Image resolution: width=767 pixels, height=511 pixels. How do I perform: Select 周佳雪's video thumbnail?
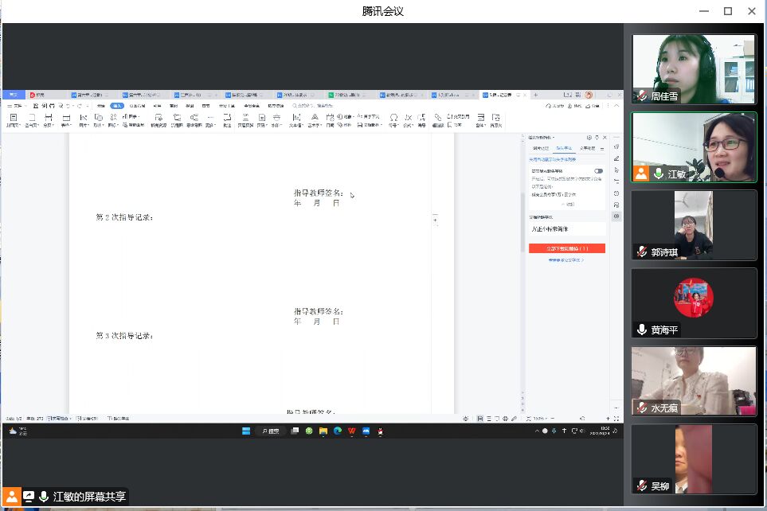point(693,69)
